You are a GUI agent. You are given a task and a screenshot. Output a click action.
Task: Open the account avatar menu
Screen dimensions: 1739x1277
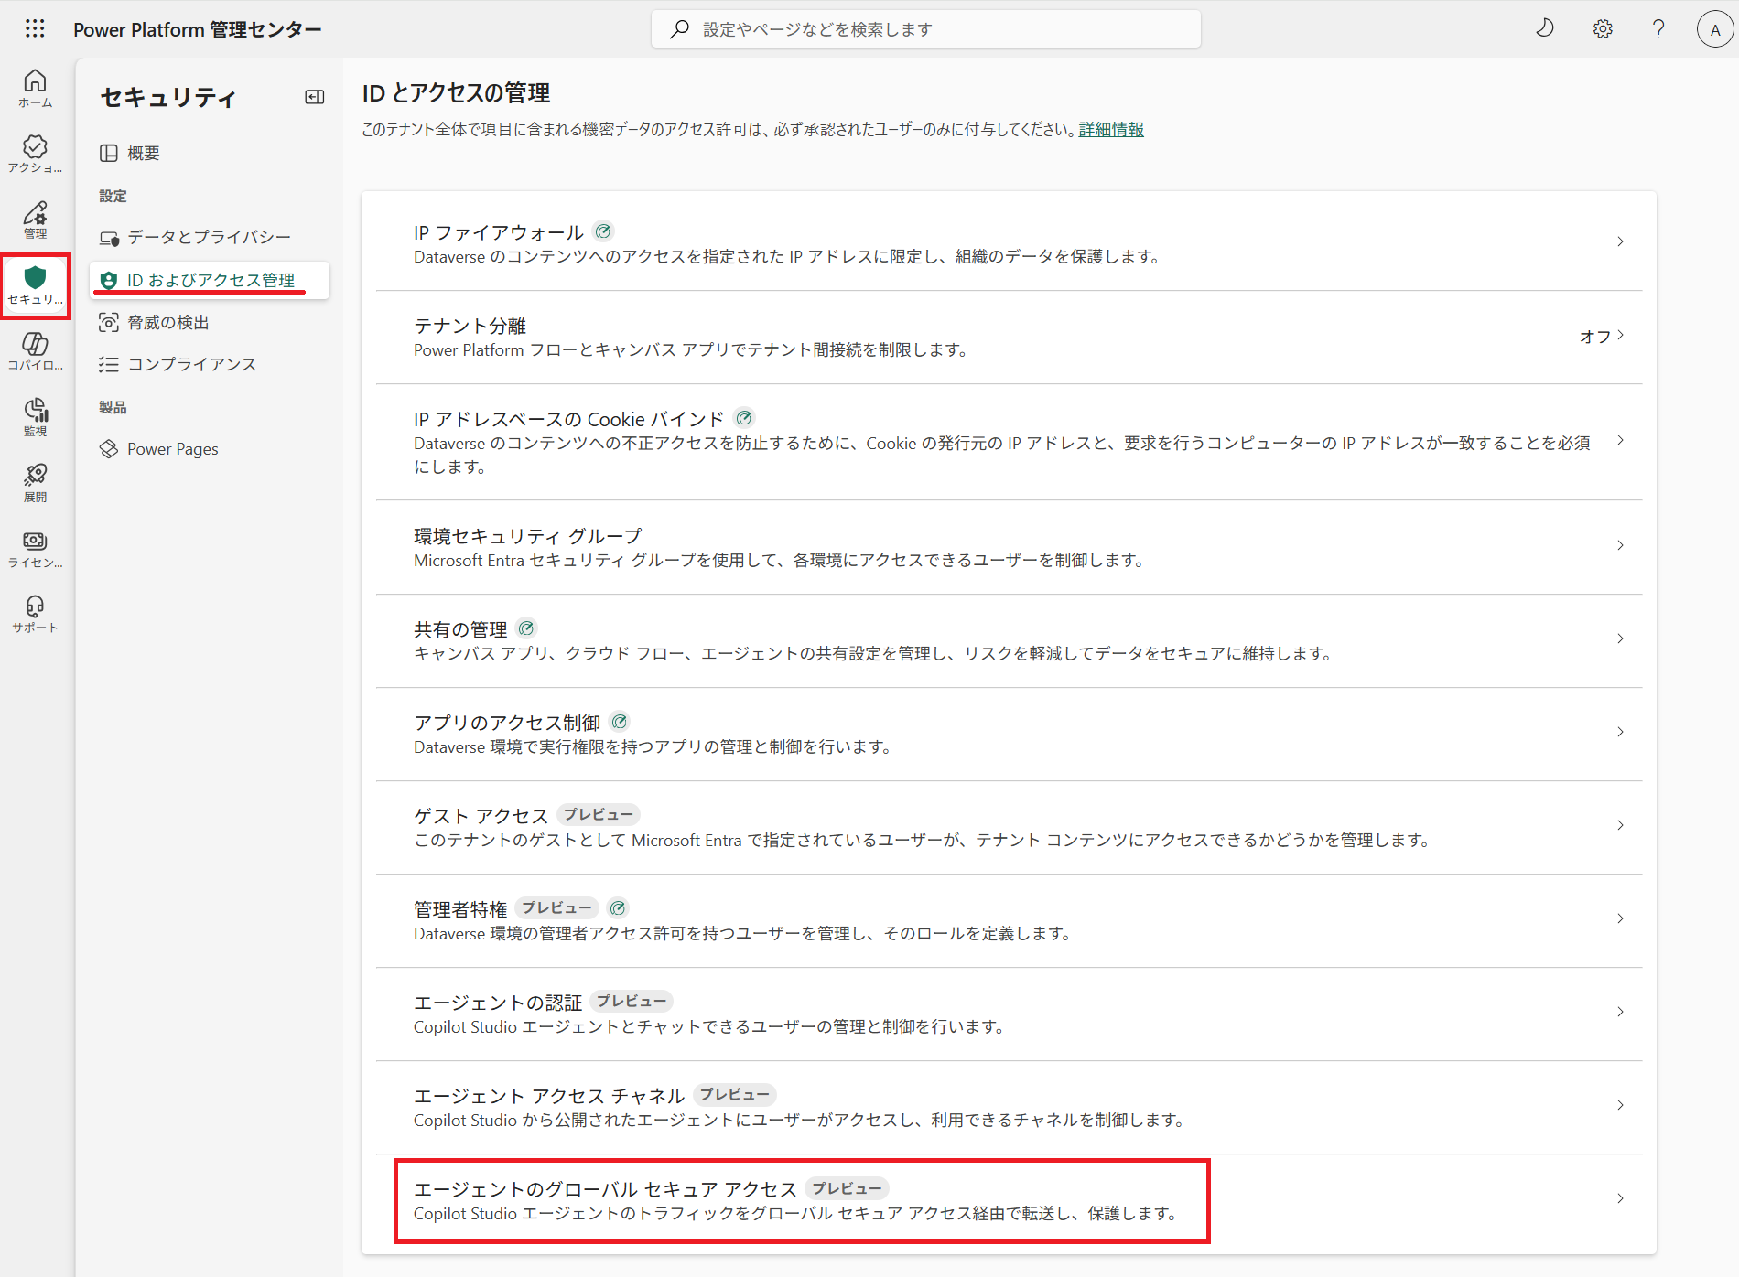[x=1715, y=29]
